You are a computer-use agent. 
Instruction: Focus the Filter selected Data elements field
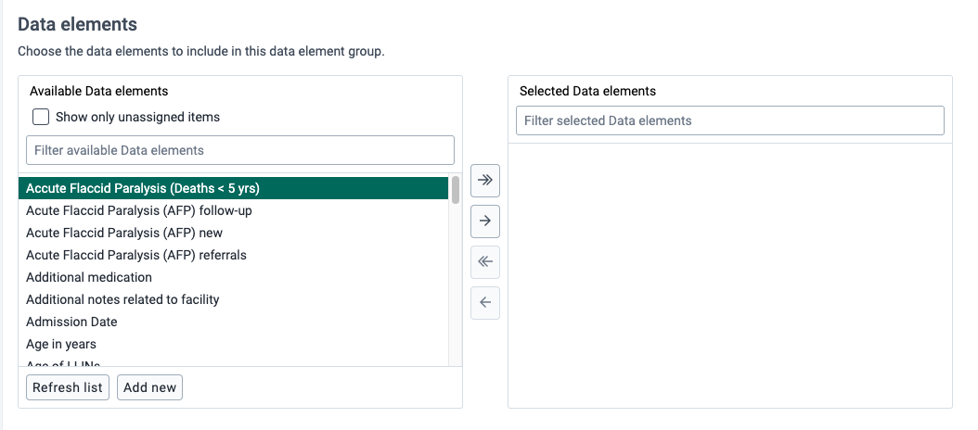[x=729, y=120]
